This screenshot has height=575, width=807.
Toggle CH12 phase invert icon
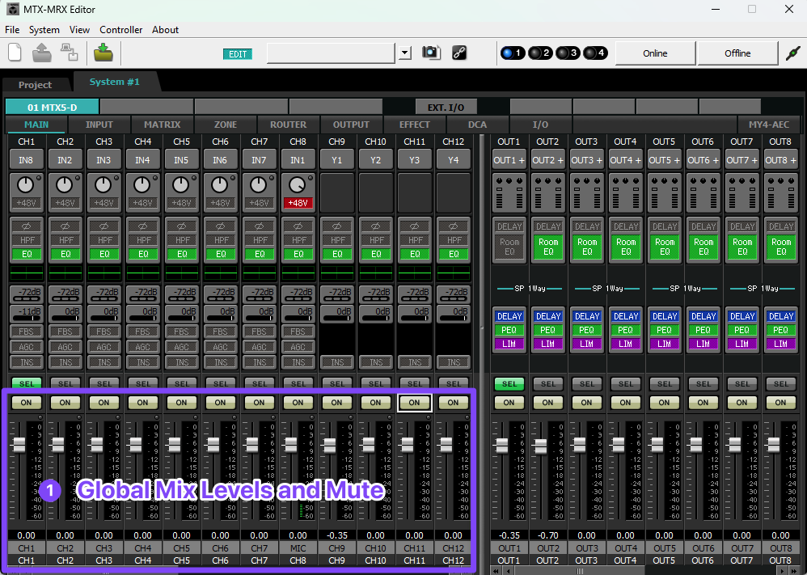coord(454,226)
